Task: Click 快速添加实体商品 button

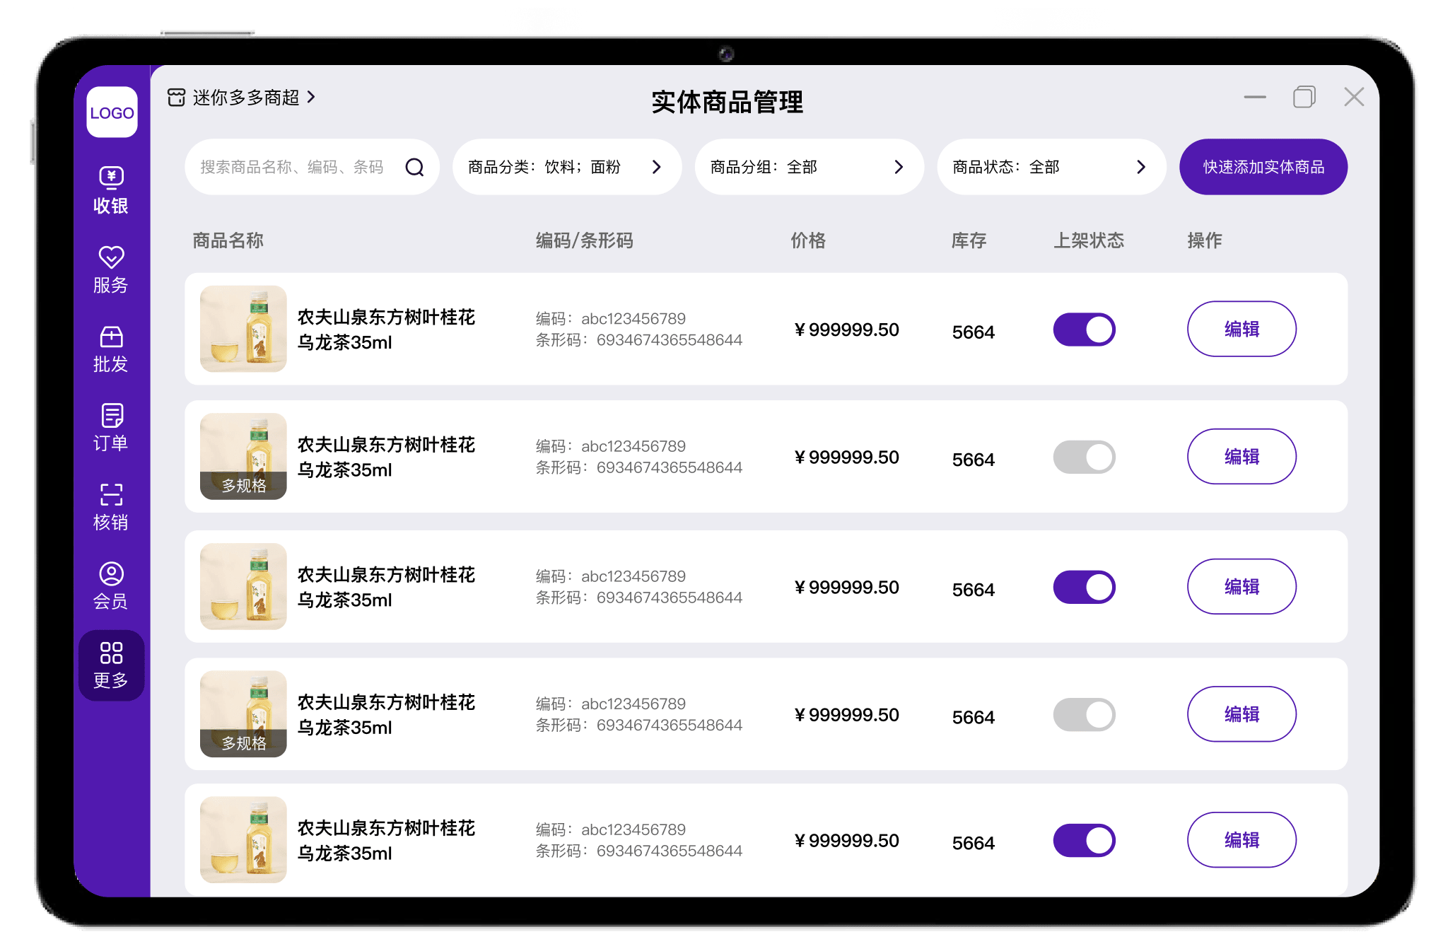Action: [x=1263, y=167]
